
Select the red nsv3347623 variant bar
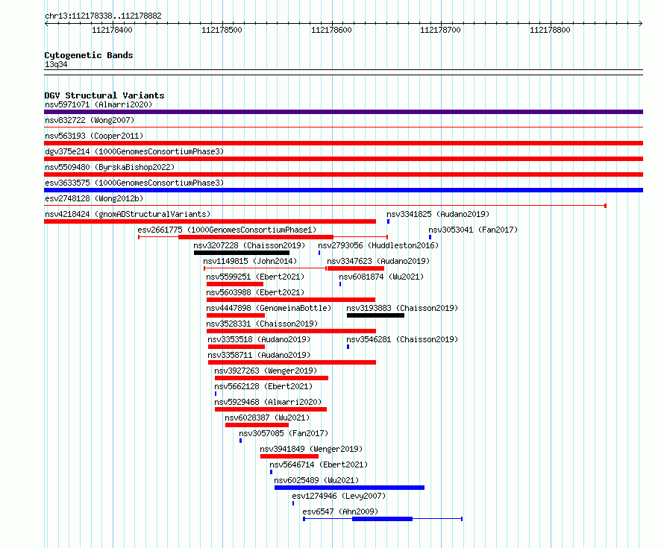coord(356,268)
